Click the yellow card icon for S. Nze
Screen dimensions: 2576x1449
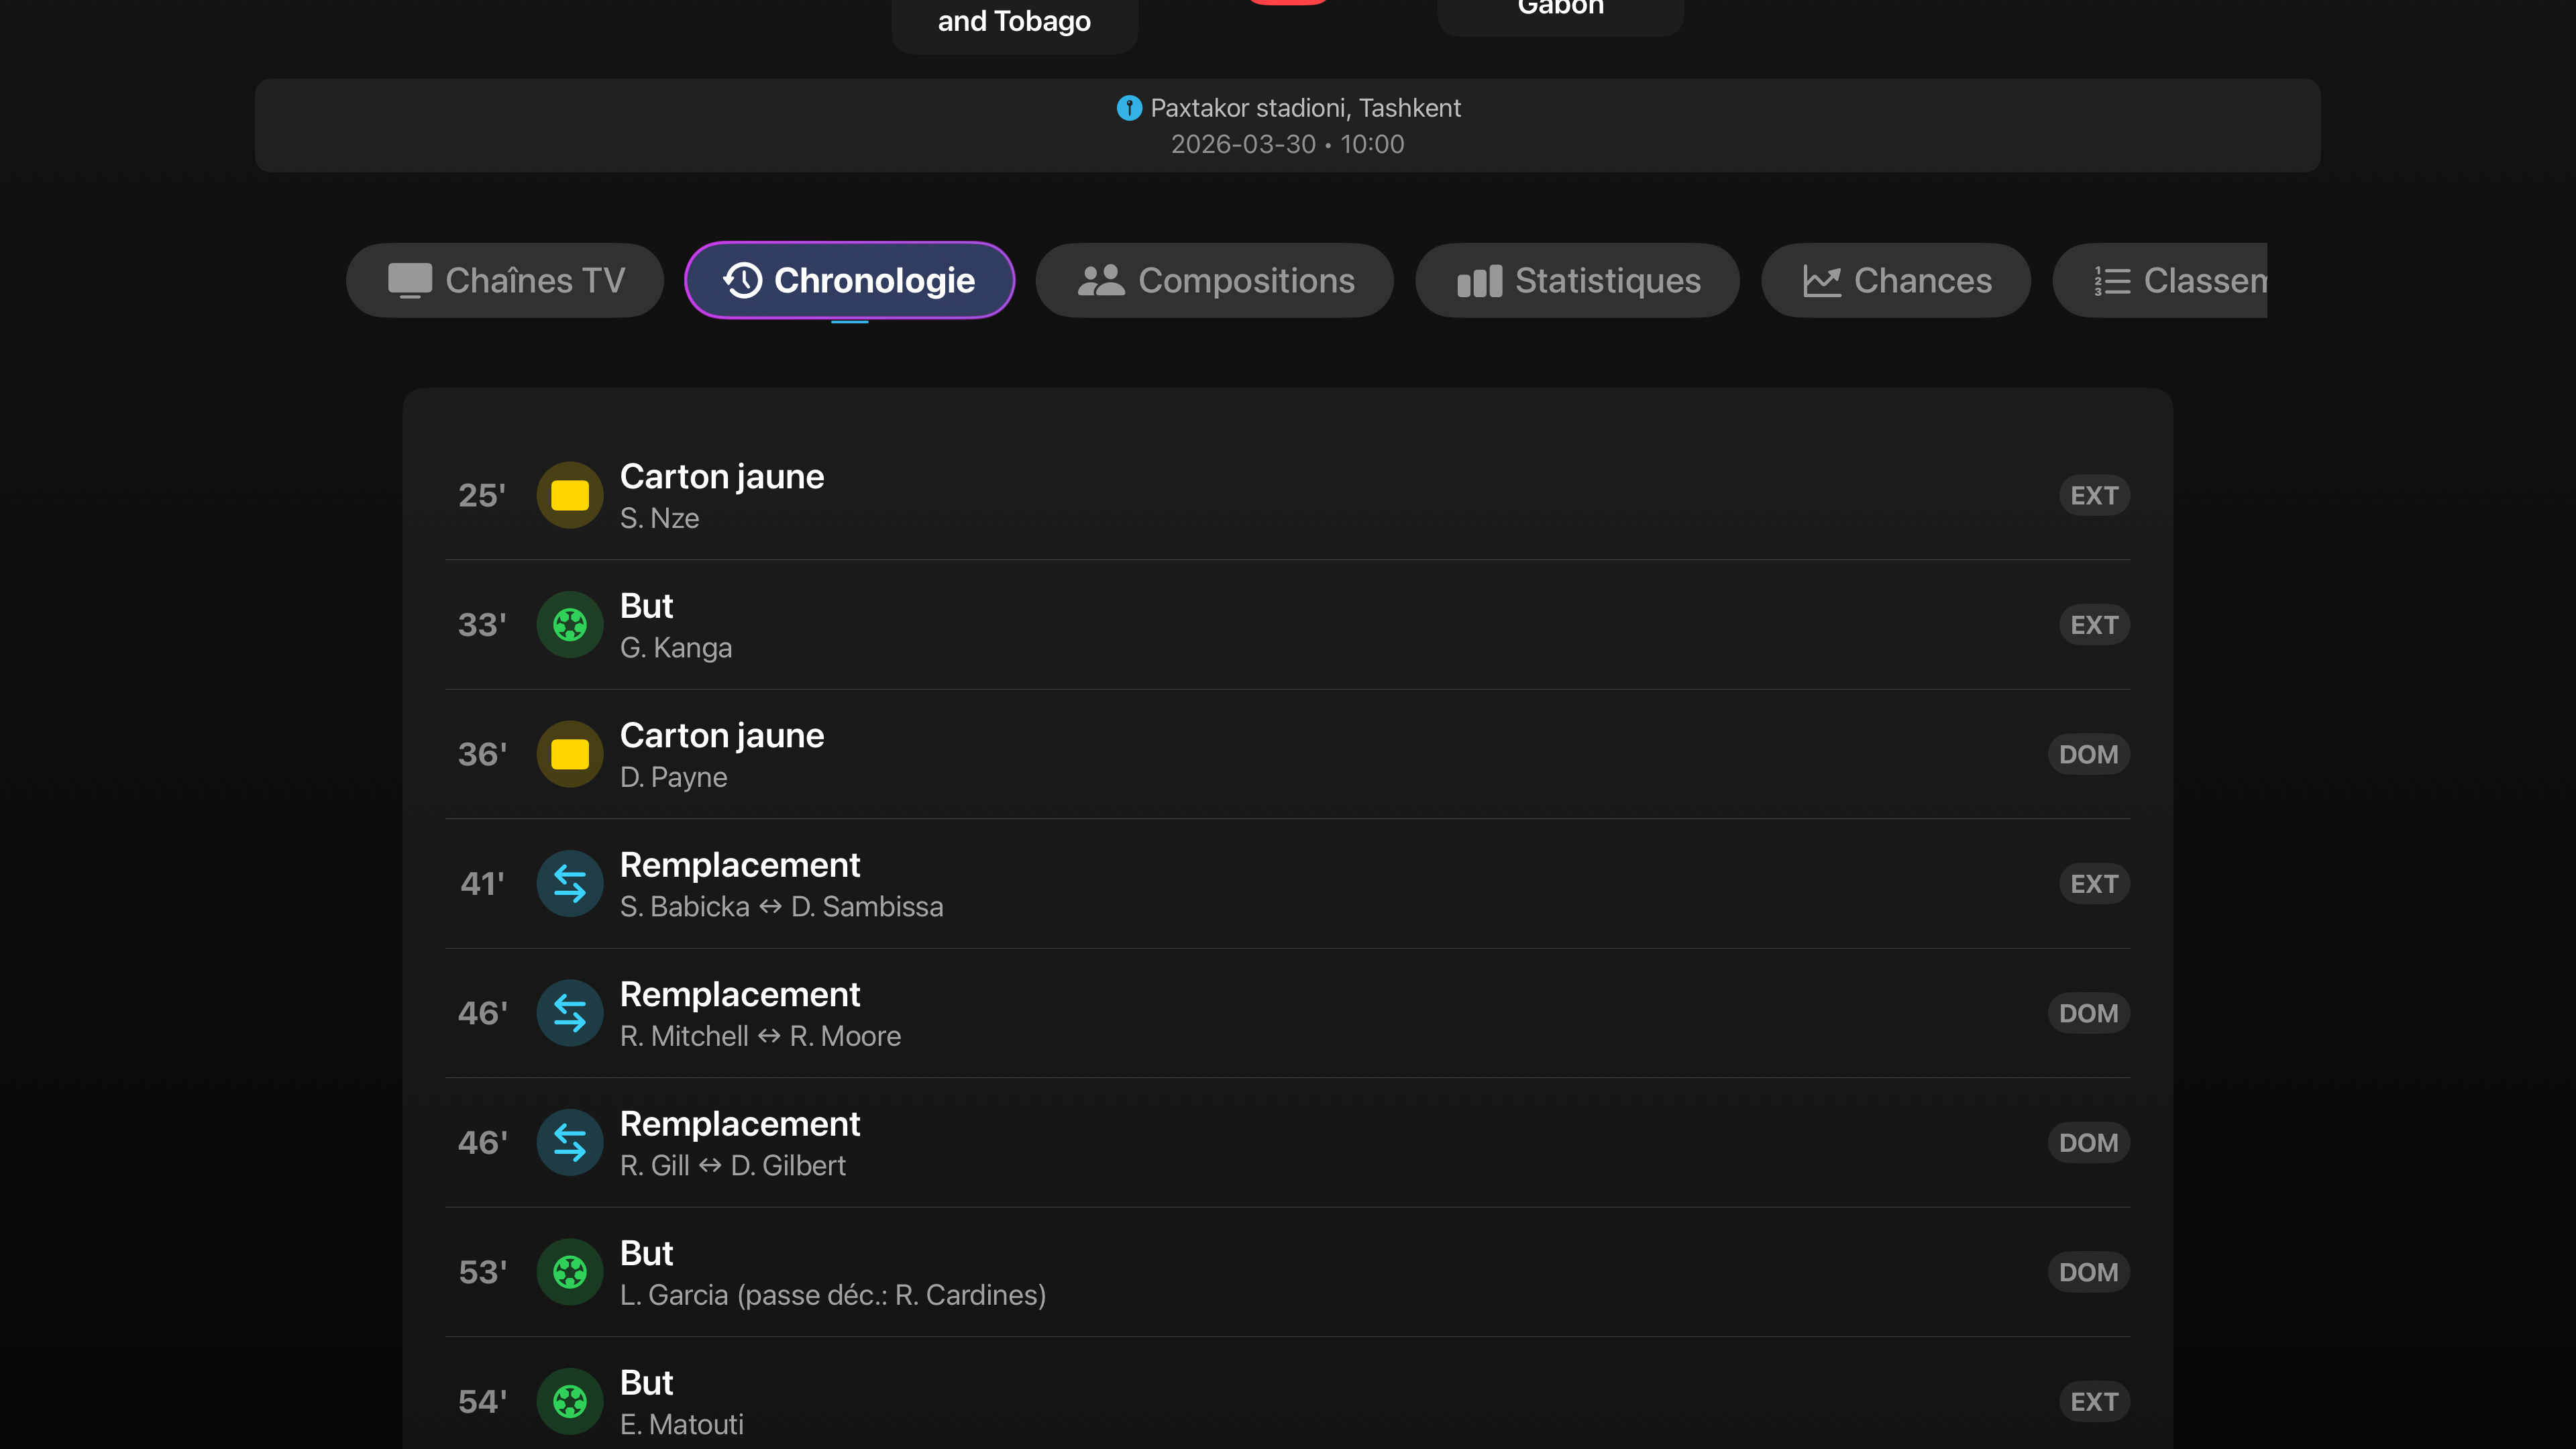[569, 495]
